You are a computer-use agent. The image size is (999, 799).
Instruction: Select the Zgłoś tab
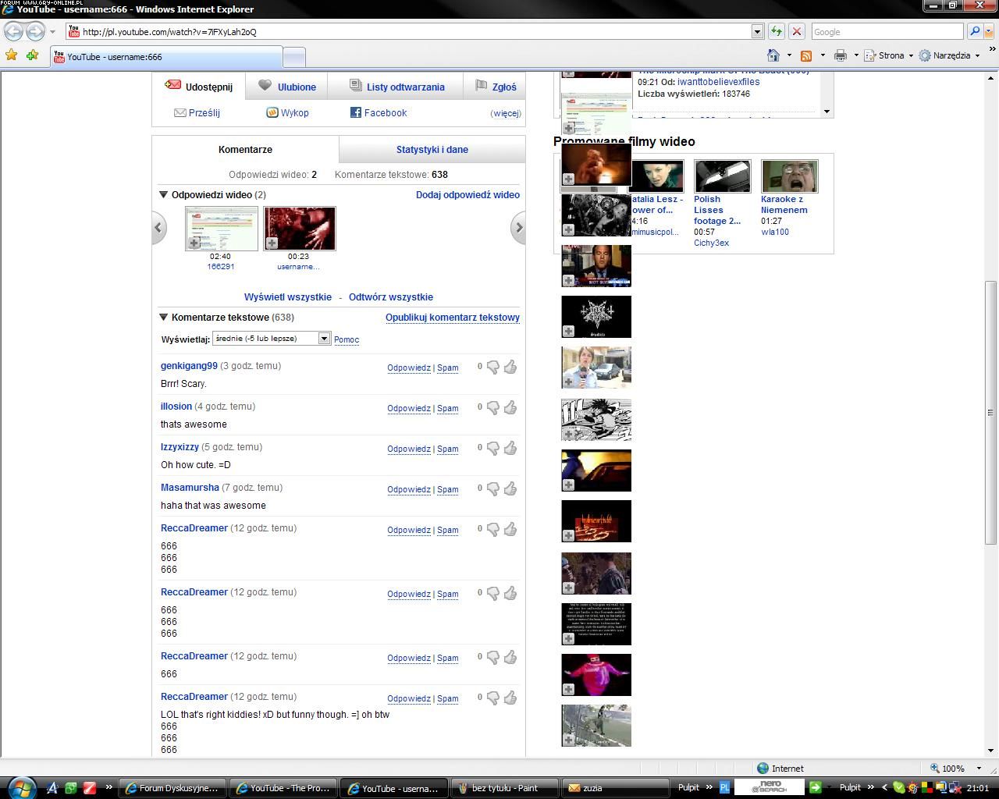coord(496,87)
